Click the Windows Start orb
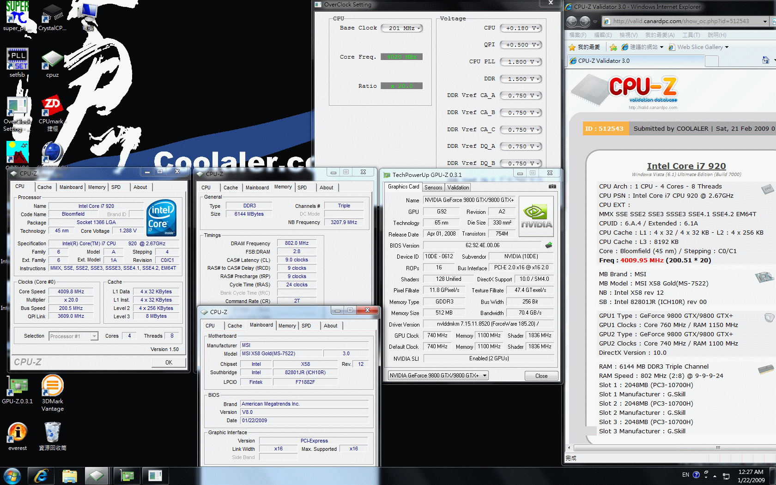Viewport: 776px width, 485px height. click(12, 476)
